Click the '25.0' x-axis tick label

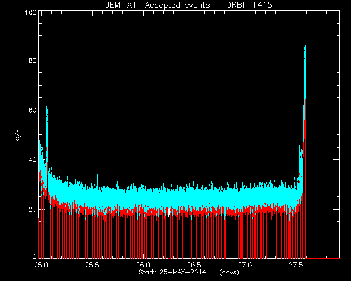[41, 265]
